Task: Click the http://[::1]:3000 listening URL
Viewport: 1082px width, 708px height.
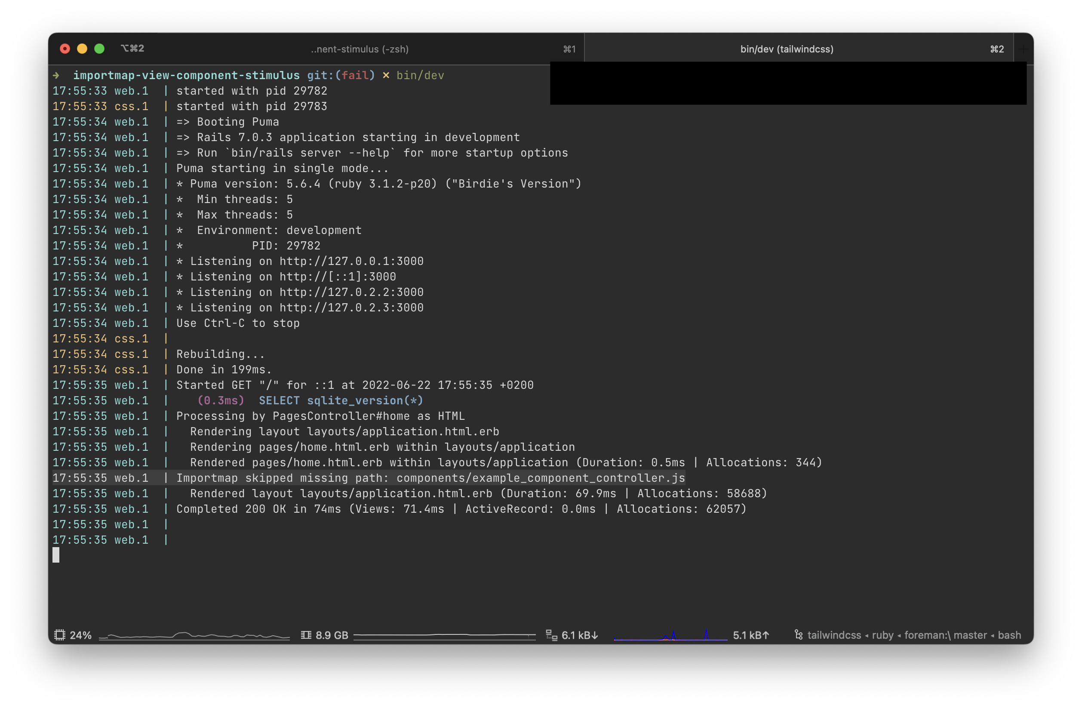Action: tap(337, 277)
